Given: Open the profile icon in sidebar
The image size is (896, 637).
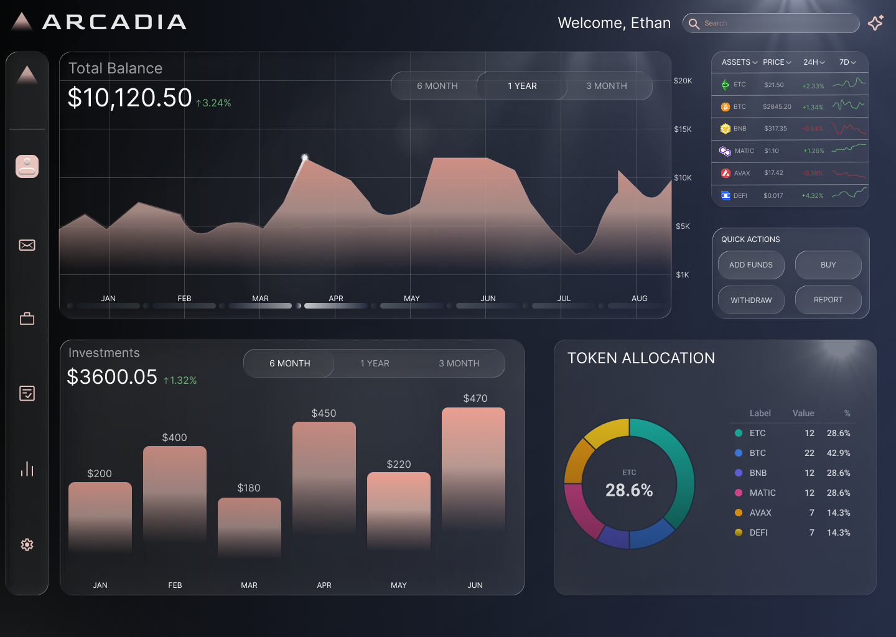Looking at the screenshot, I should (27, 166).
